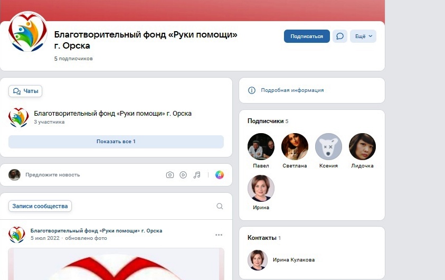The width and height of the screenshot is (445, 280).
Task: Click the camera photo attach icon
Action: pos(170,175)
